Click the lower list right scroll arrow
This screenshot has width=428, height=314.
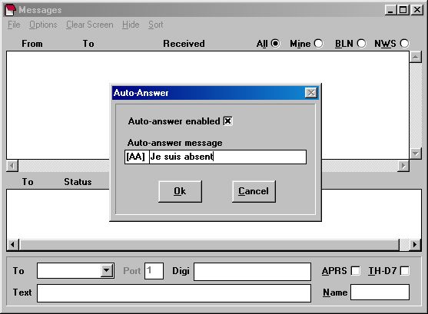(x=415, y=244)
